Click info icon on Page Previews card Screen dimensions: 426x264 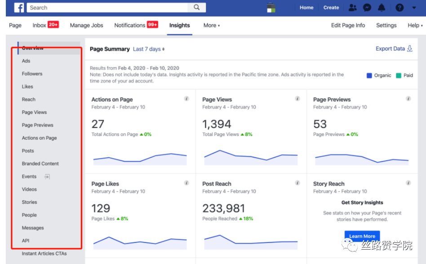(408, 98)
